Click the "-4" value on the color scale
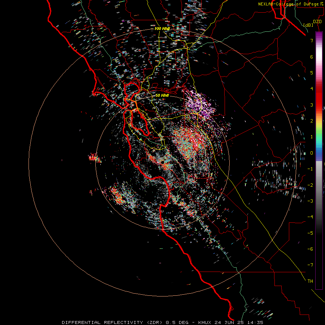 310,217
